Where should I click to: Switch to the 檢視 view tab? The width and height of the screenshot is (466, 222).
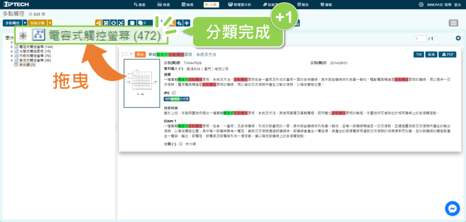click(187, 4)
